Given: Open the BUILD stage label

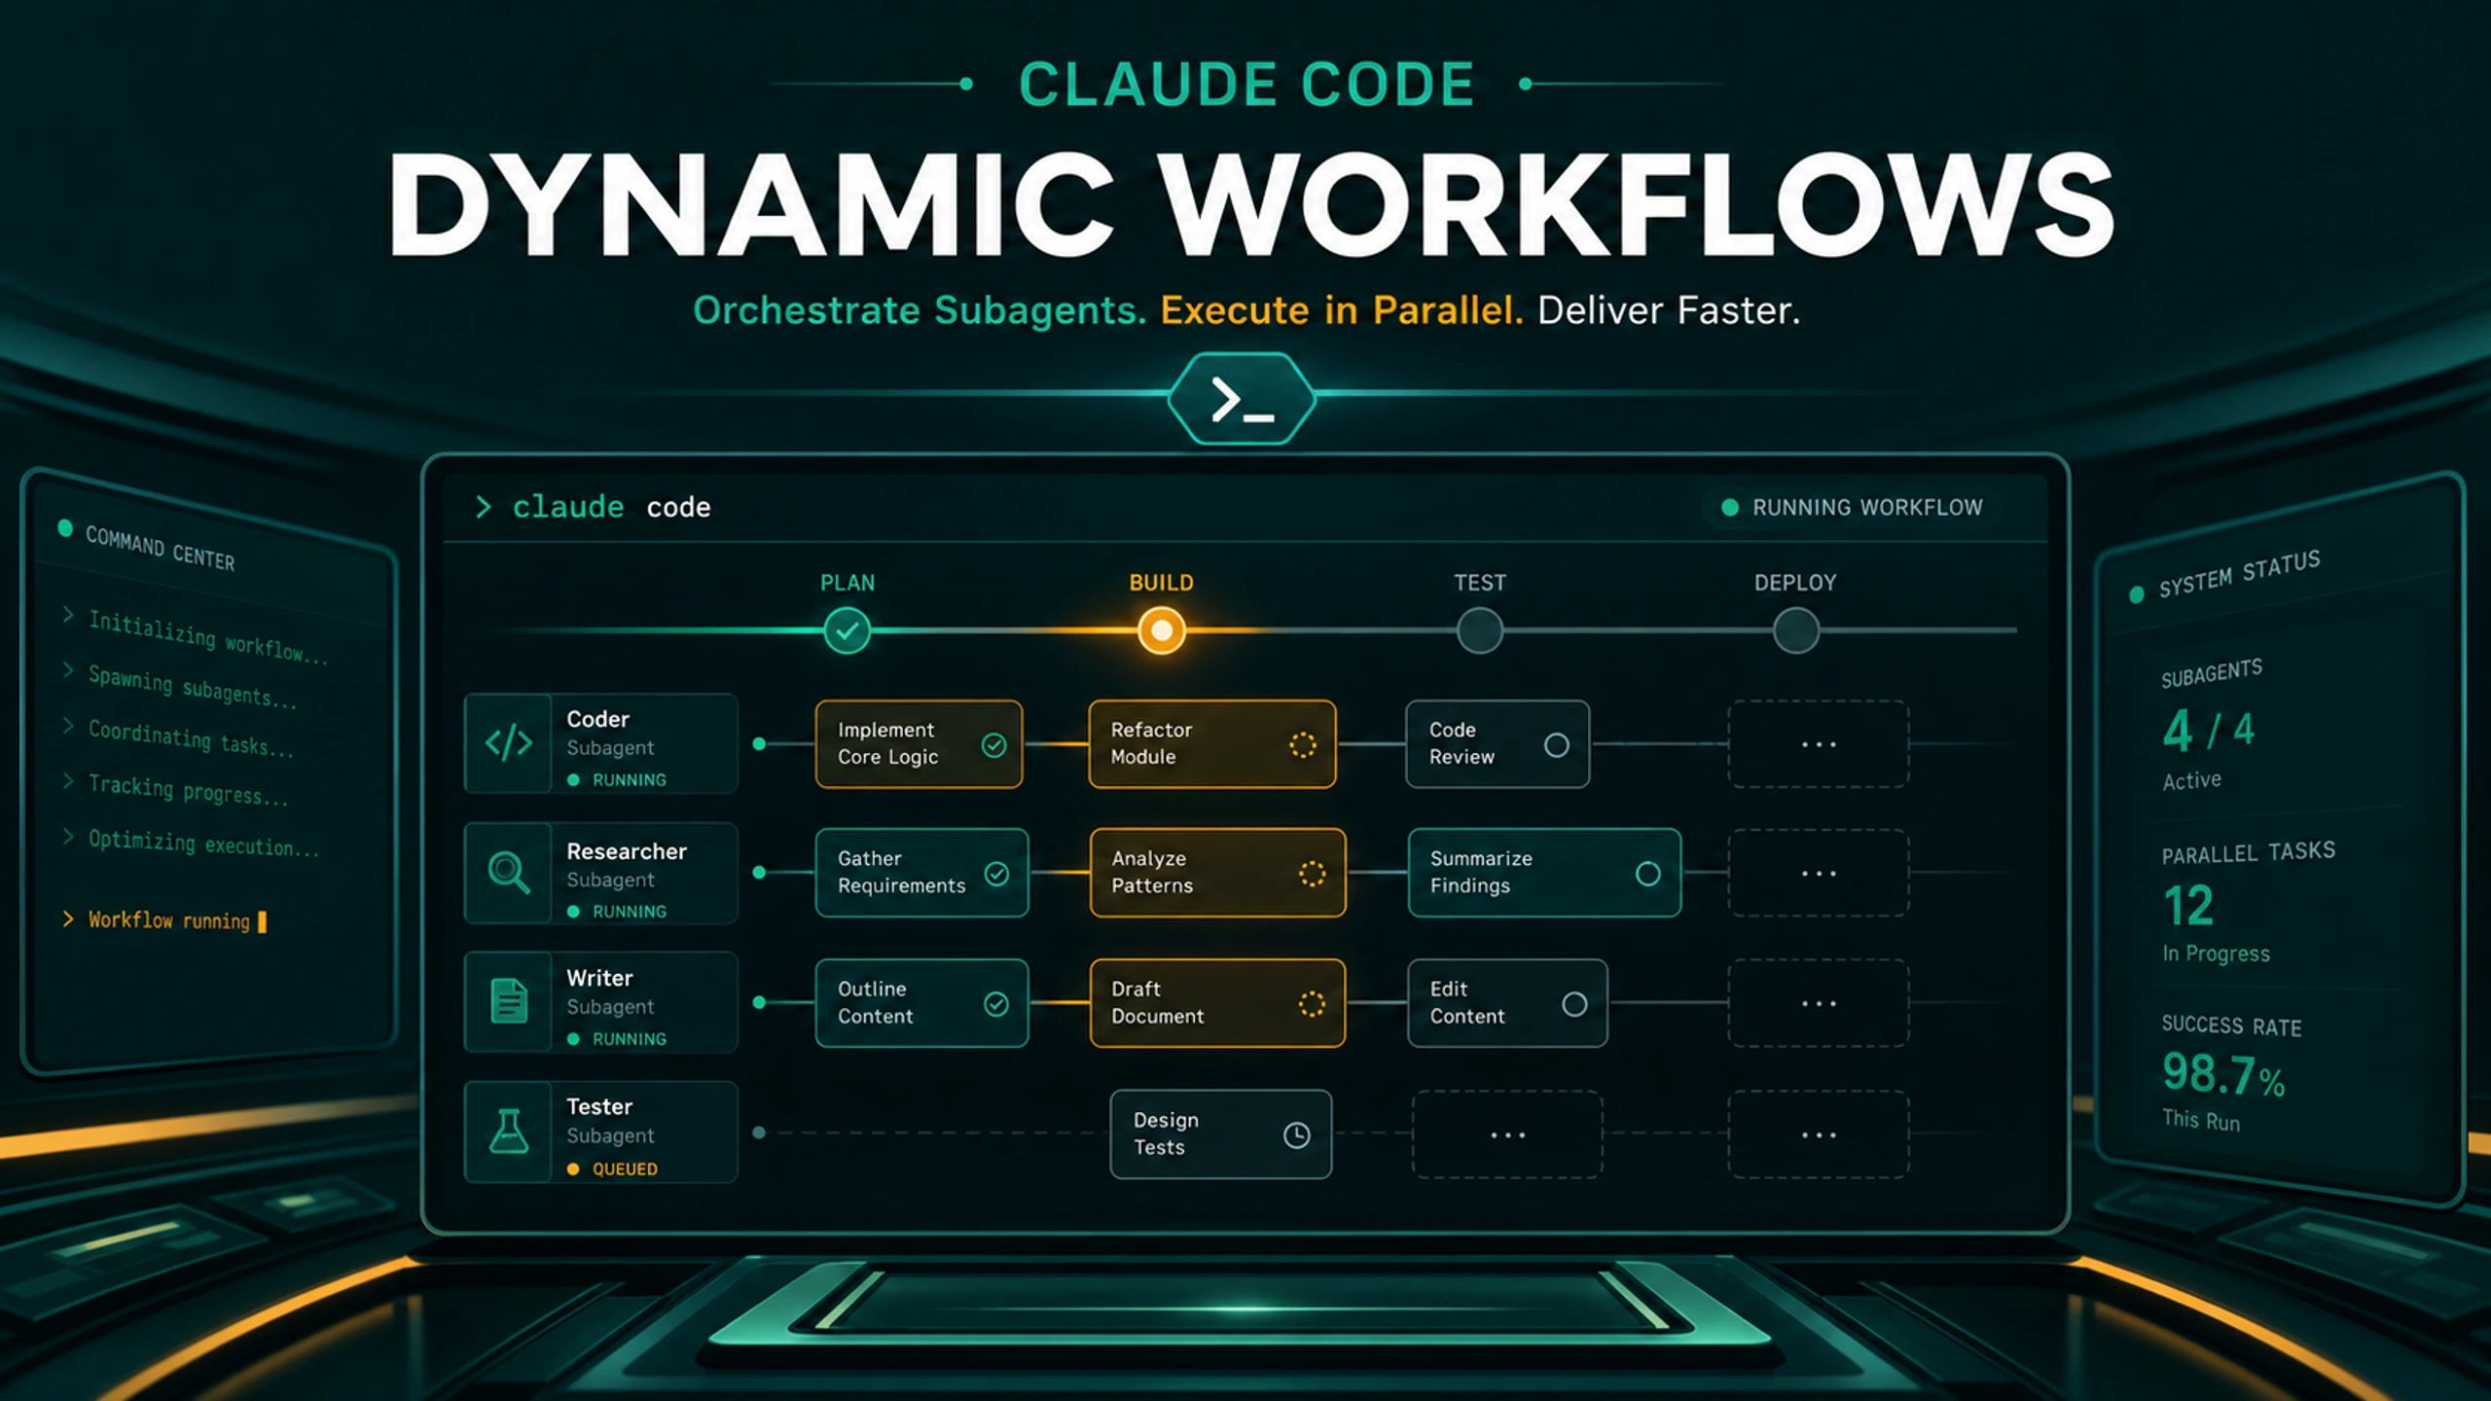Looking at the screenshot, I should pyautogui.click(x=1161, y=583).
